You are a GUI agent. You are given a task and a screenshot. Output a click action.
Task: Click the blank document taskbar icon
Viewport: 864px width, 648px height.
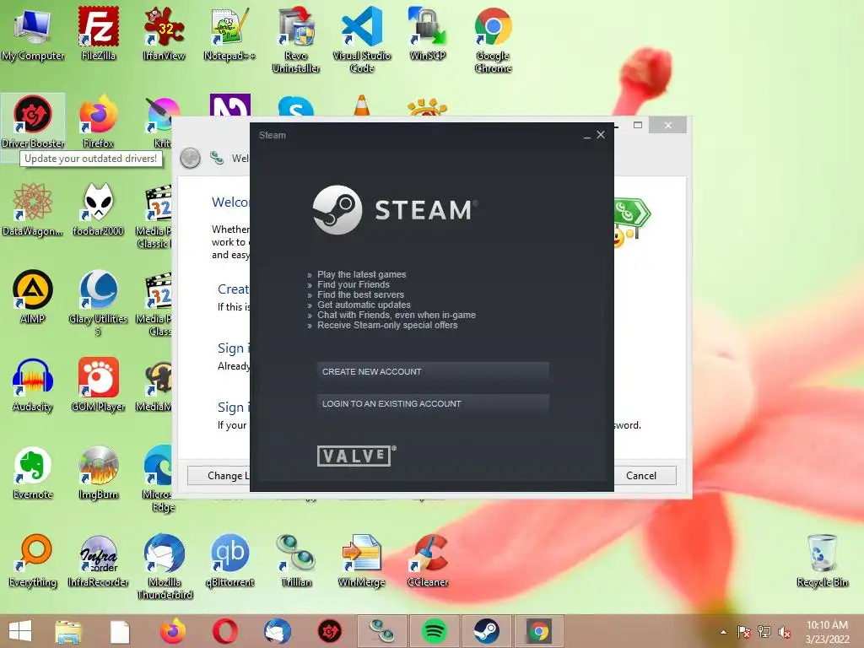pyautogui.click(x=120, y=631)
